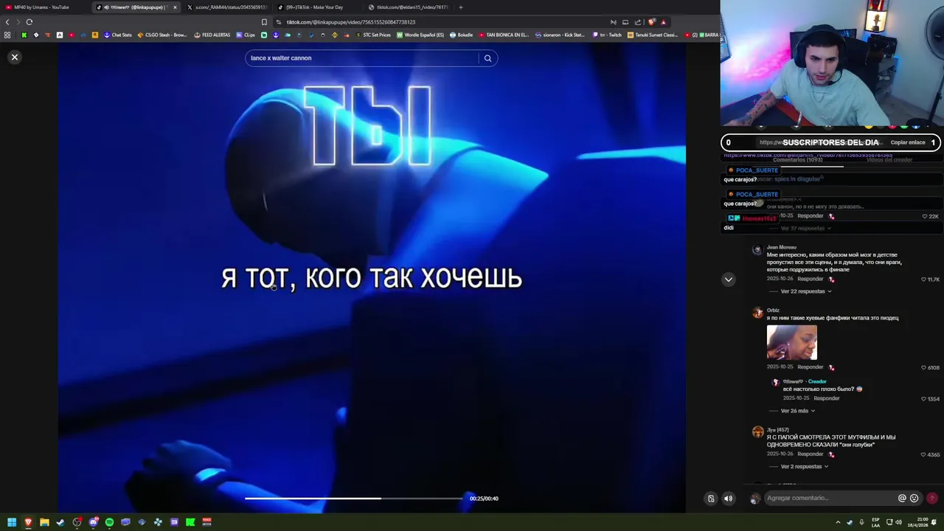The image size is (944, 531).
Task: Close the active TikTok browser tab
Action: click(175, 7)
